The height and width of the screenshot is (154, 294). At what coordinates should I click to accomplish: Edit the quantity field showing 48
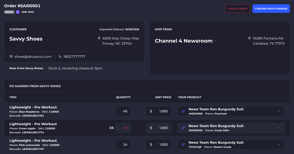pyautogui.click(x=123, y=111)
